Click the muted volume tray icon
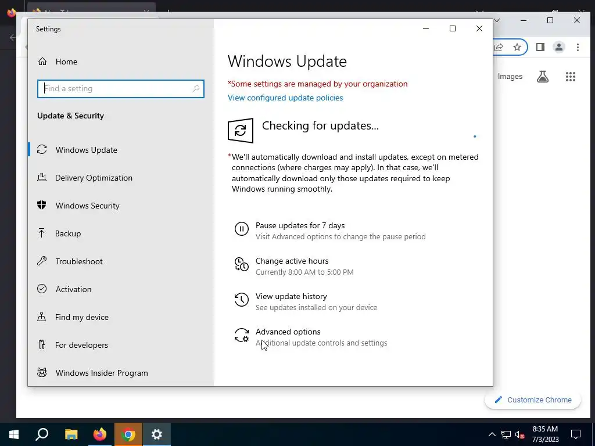595x446 pixels. 519,434
